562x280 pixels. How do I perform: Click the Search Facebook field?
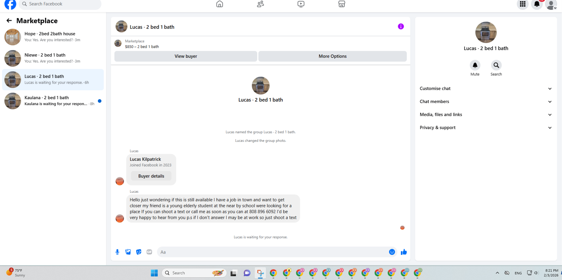click(60, 4)
